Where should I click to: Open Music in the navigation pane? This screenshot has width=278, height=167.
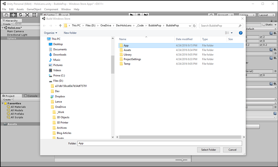(57, 60)
